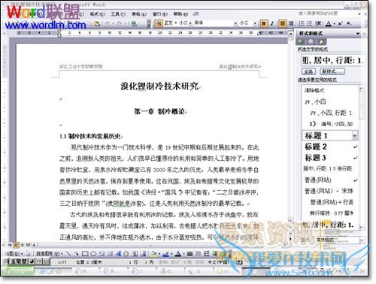Insert WordArt from the drawing toolbar
Screen dimensions: 376x284
(x=118, y=254)
